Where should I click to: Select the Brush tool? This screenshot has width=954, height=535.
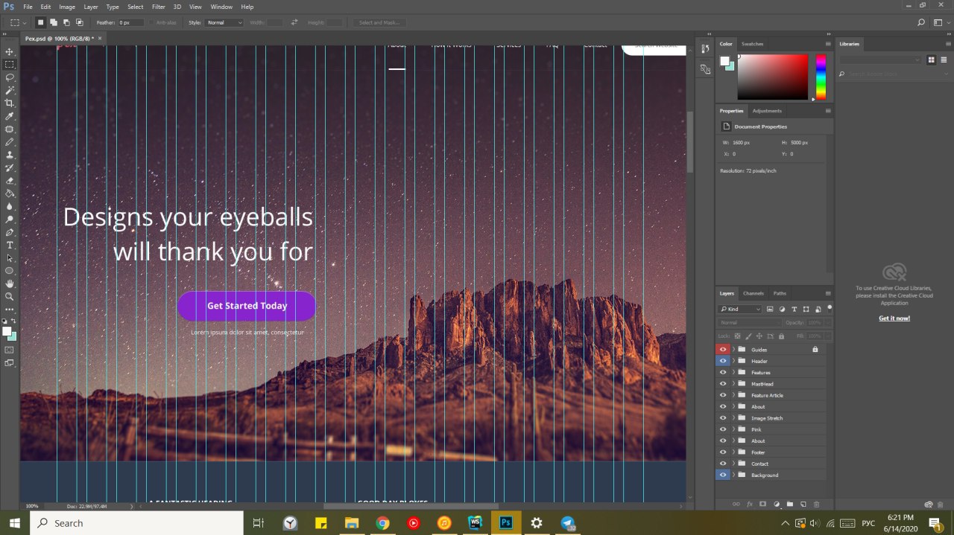click(x=10, y=142)
